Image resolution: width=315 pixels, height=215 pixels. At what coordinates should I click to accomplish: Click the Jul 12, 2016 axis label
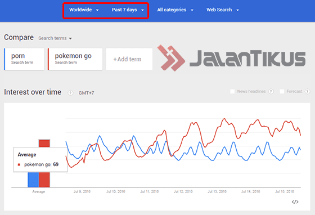pyautogui.click(x=183, y=191)
